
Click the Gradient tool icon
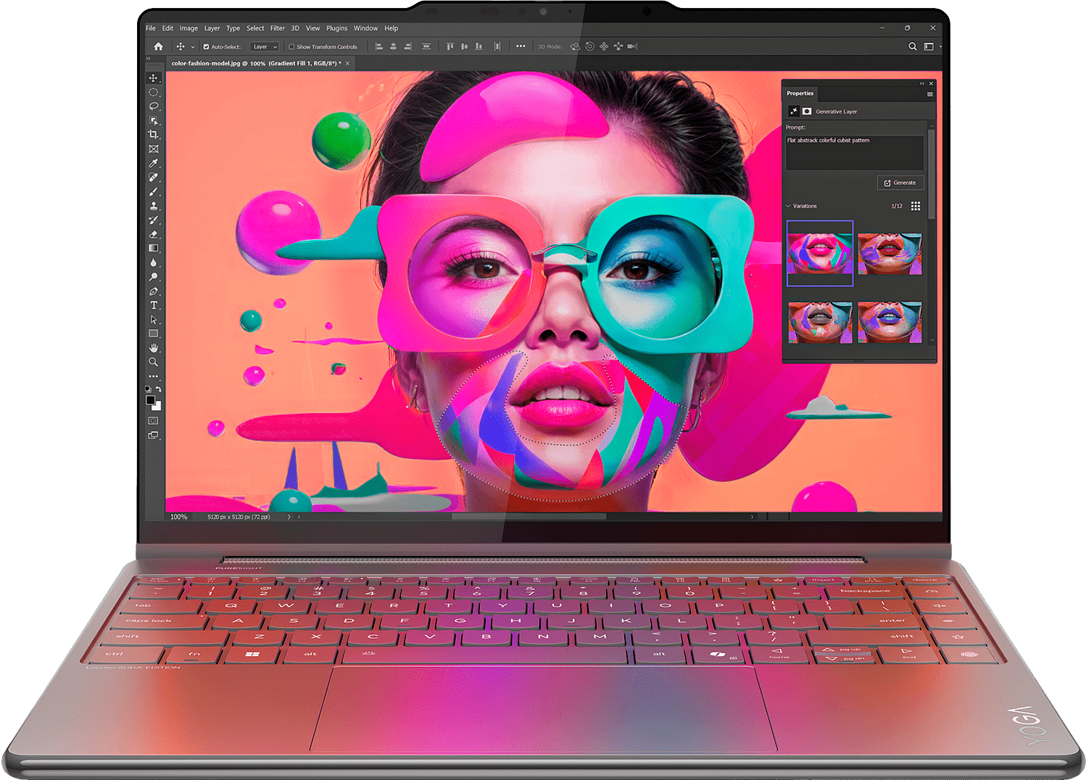154,249
